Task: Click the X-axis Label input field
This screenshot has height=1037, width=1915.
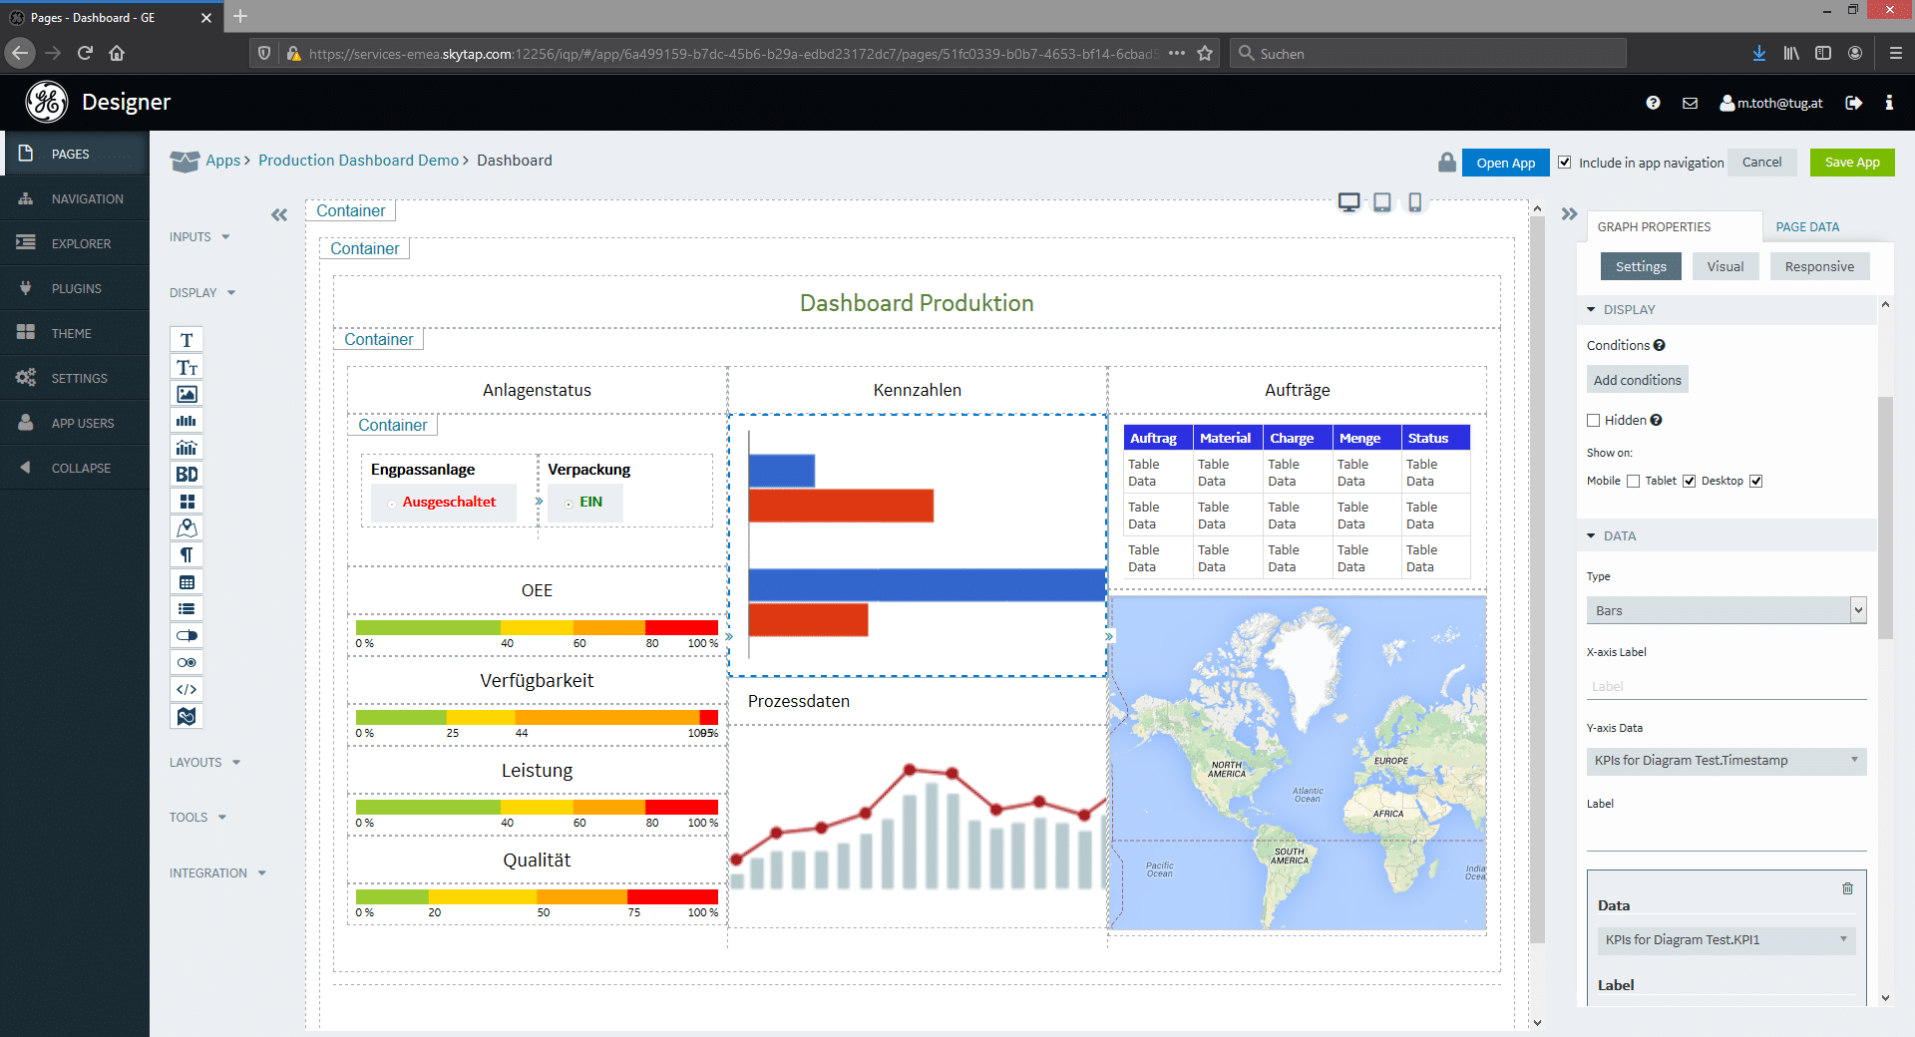Action: 1725,686
